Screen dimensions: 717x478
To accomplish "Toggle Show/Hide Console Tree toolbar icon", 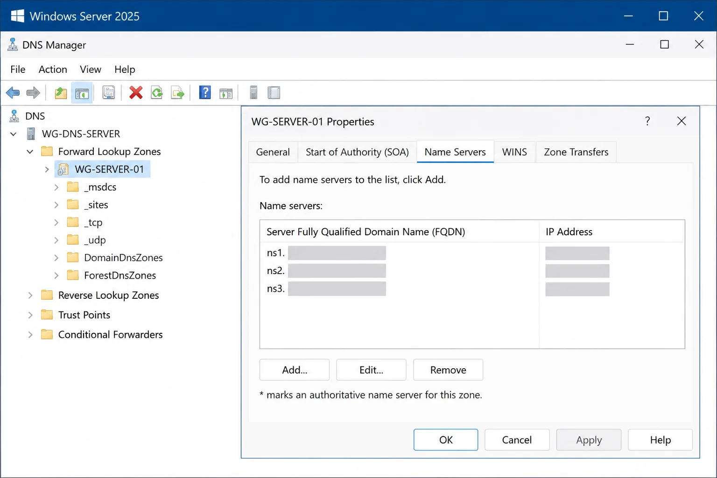I will coord(82,93).
